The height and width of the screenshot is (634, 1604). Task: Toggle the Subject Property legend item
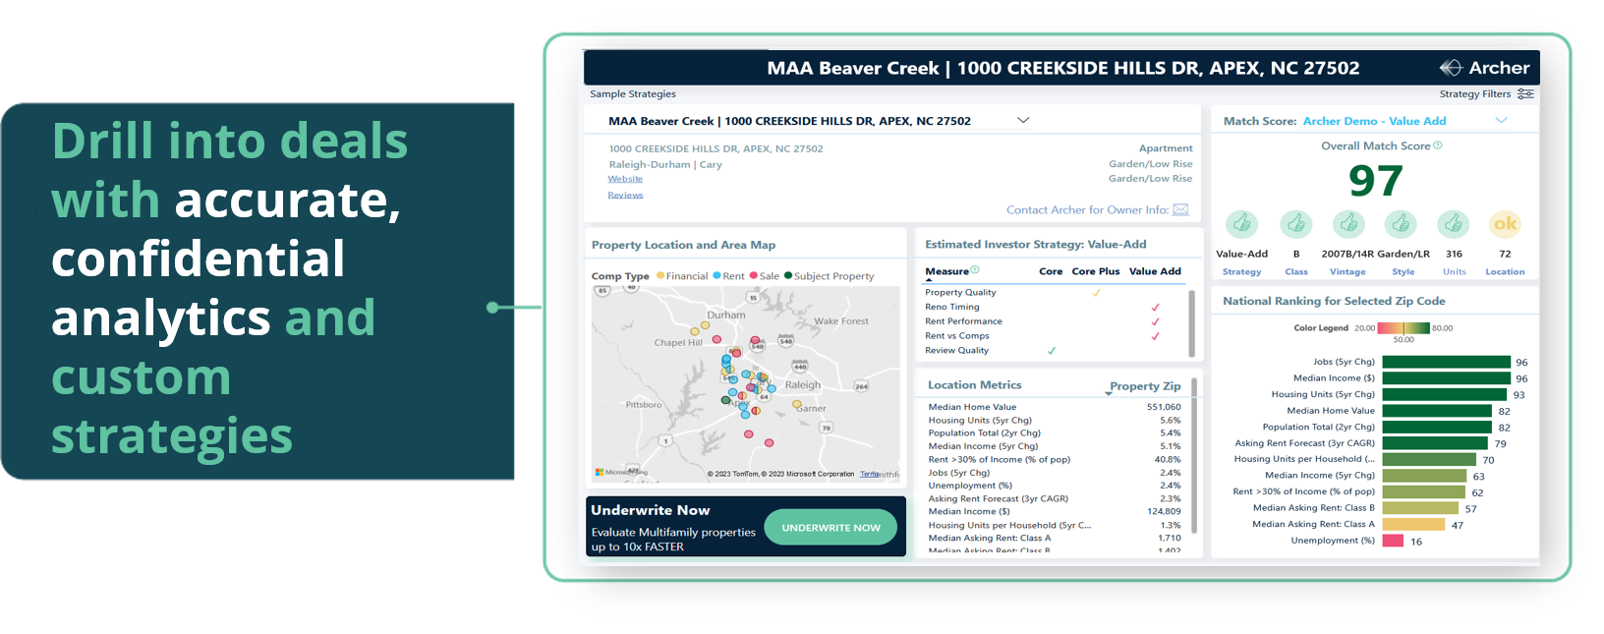[829, 276]
